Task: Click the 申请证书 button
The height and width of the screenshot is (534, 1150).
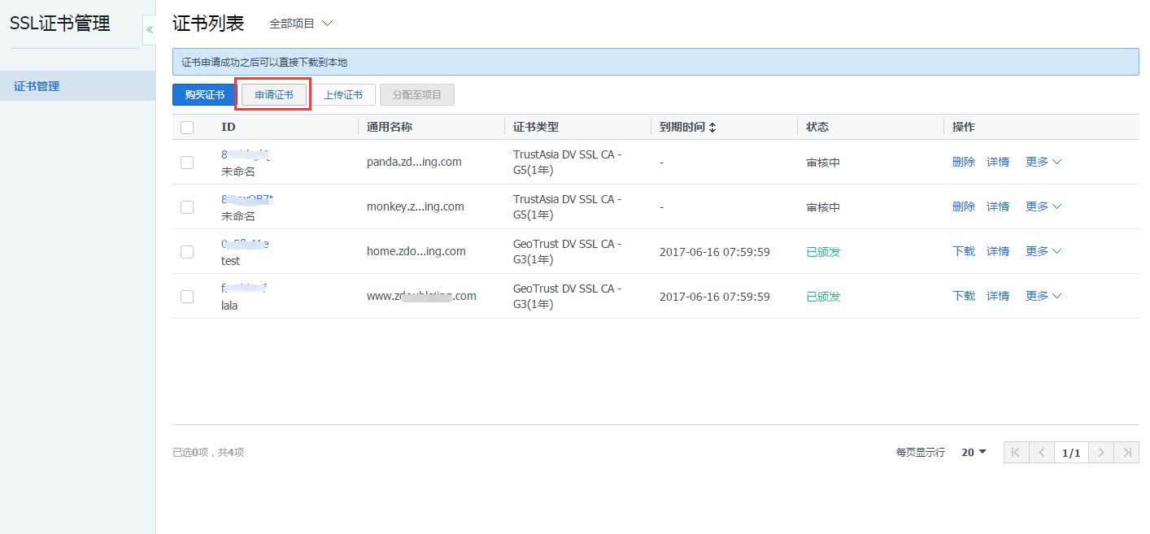Action: 274,95
